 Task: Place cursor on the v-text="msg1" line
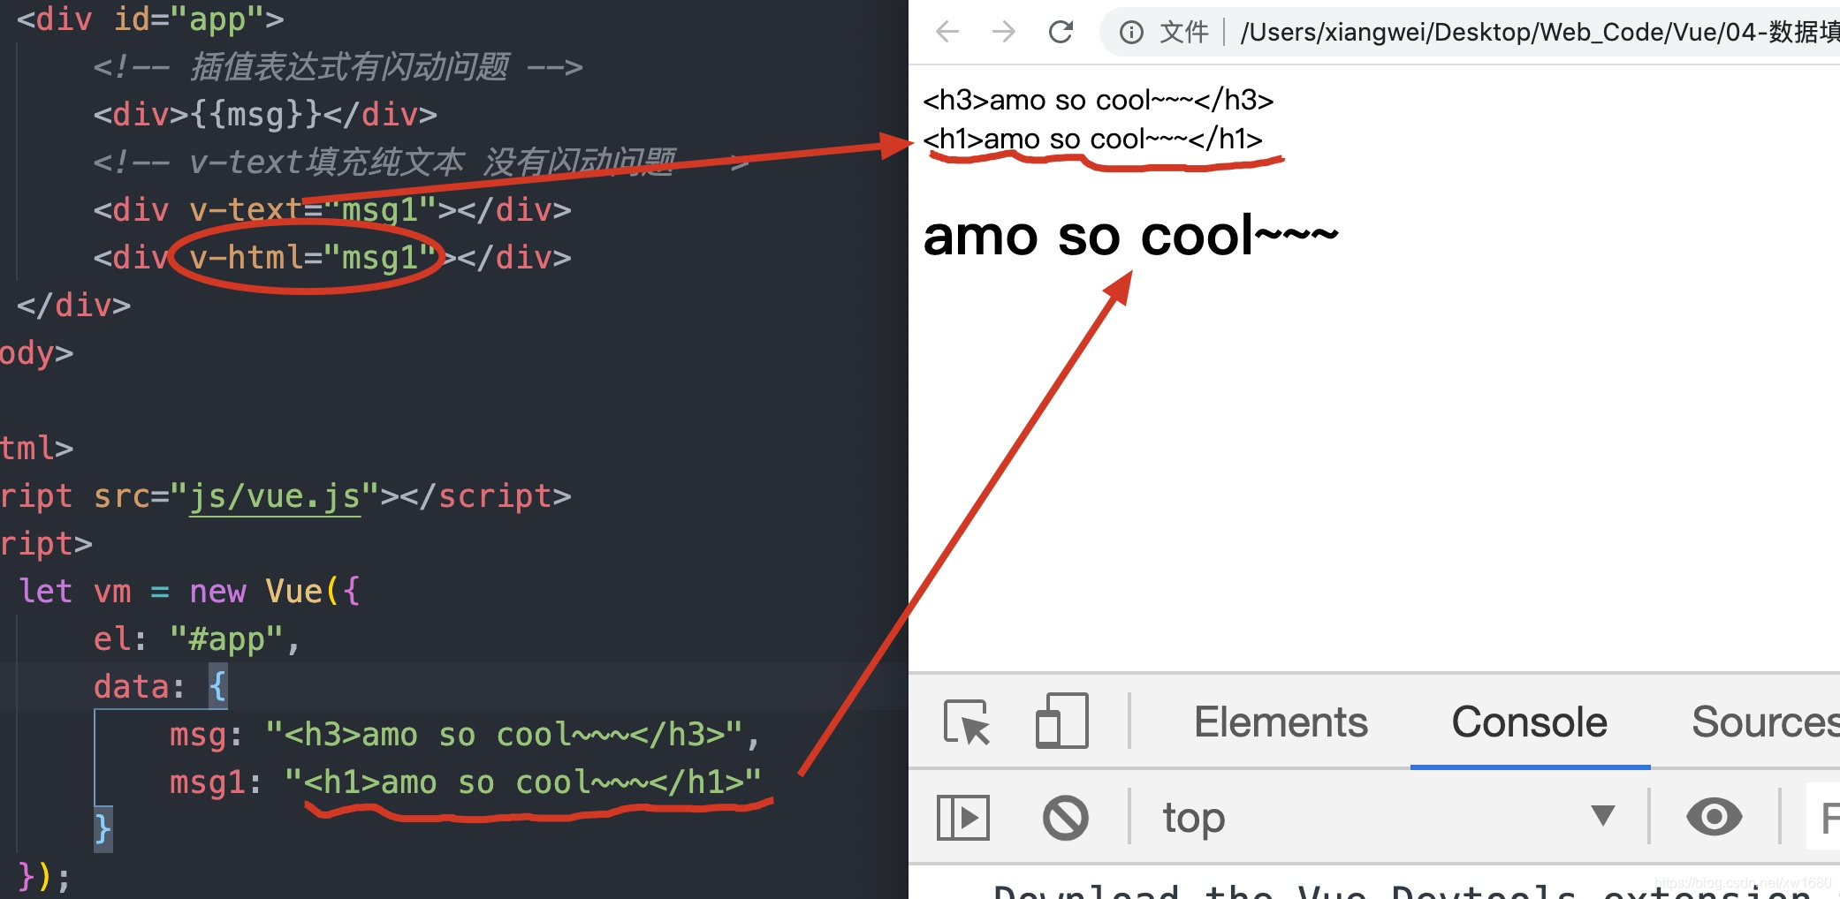pyautogui.click(x=332, y=210)
